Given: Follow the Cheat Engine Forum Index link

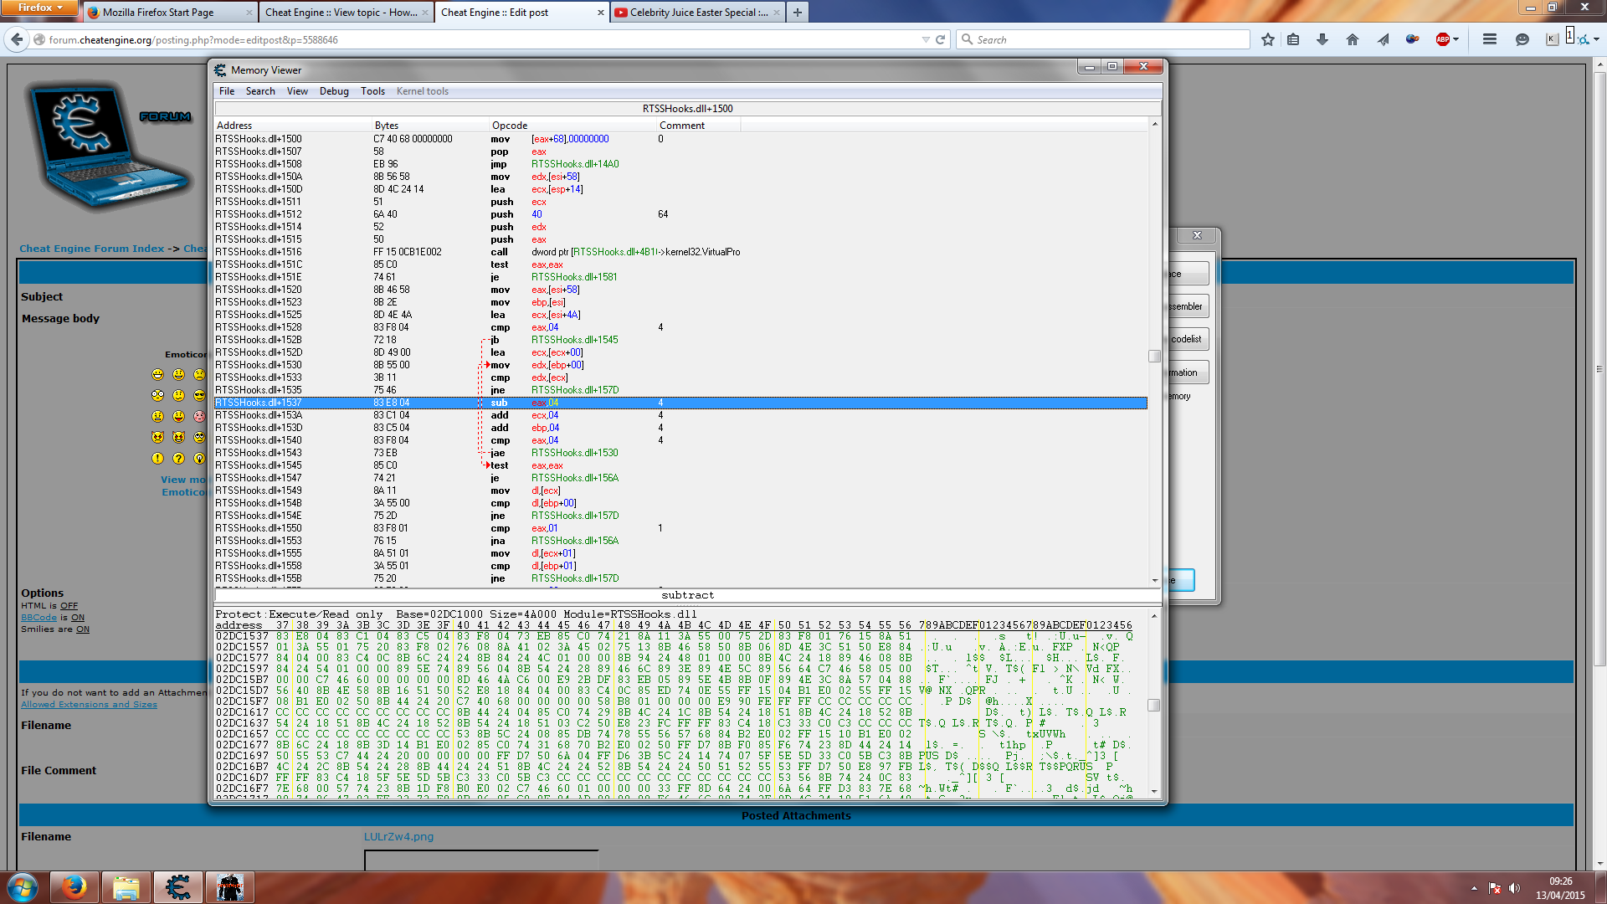Looking at the screenshot, I should [x=92, y=249].
